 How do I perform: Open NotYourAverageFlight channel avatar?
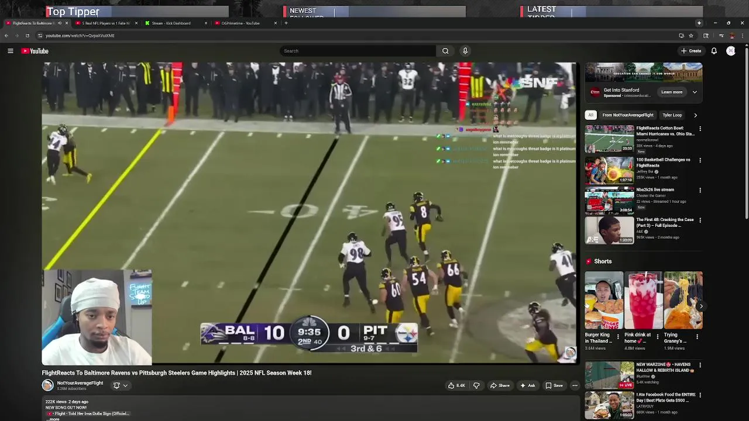[x=47, y=385]
